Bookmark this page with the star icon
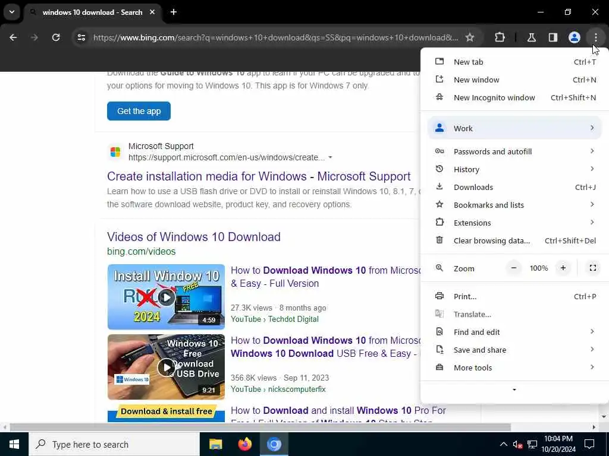 click(470, 37)
